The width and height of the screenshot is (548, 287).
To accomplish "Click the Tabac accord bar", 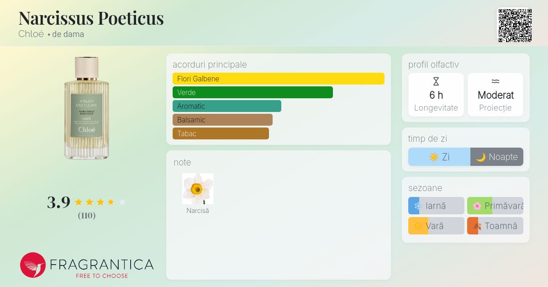I will [x=221, y=133].
